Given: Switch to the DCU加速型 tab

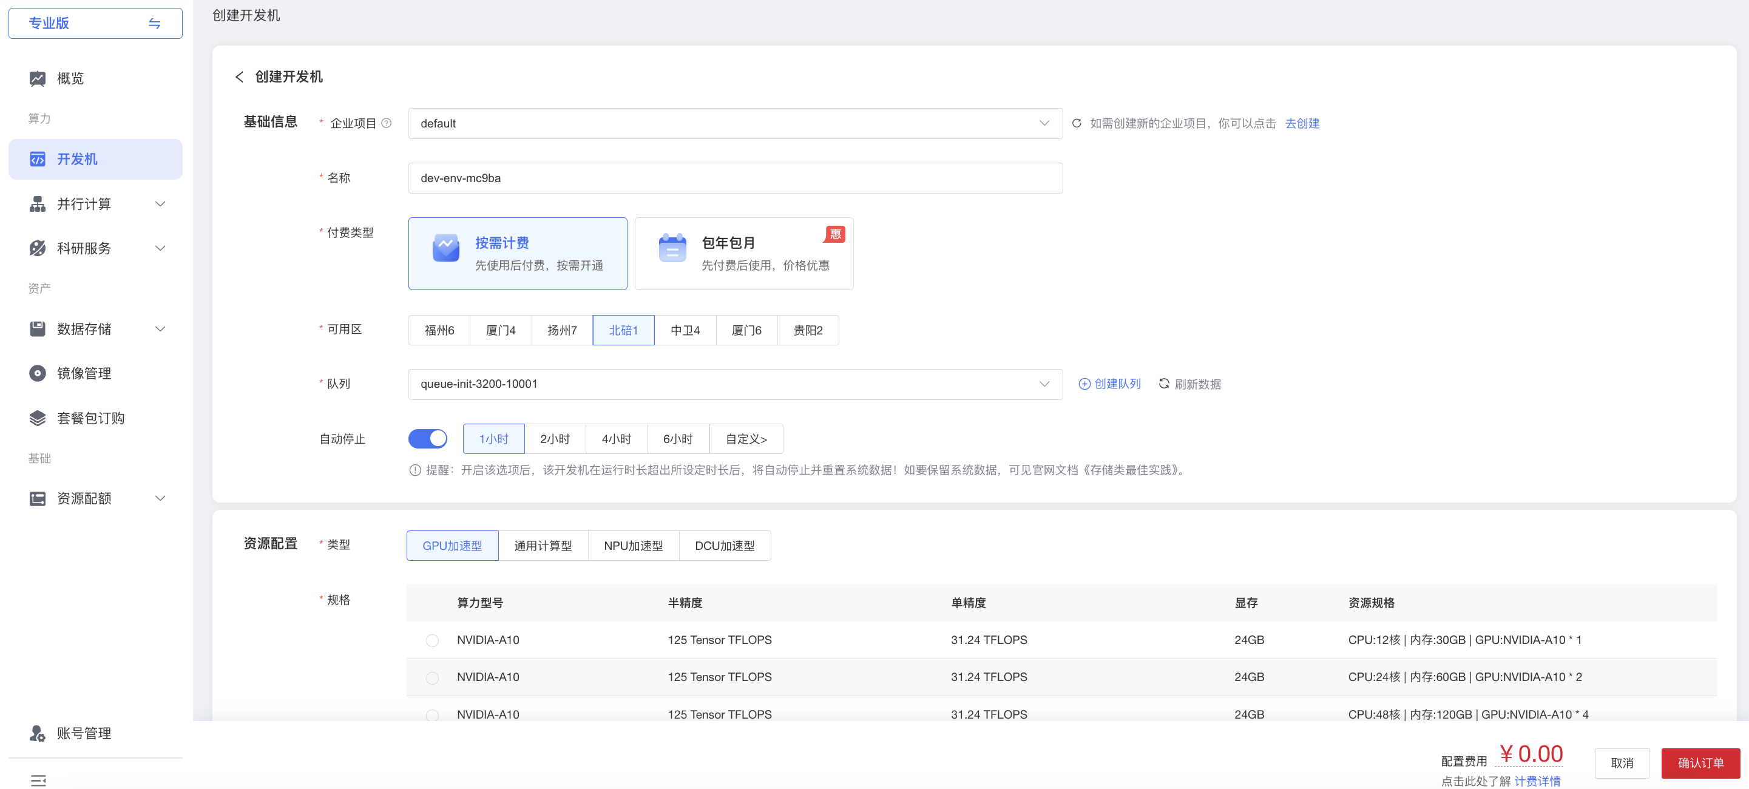Looking at the screenshot, I should 725,545.
